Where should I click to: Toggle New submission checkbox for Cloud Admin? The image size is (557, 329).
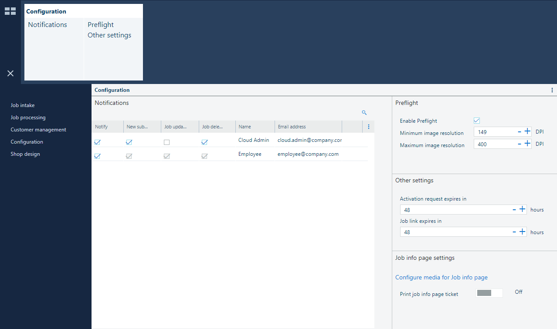point(129,142)
